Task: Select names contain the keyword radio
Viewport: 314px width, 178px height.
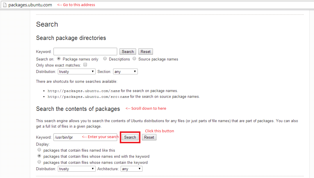Action: tap(39, 162)
